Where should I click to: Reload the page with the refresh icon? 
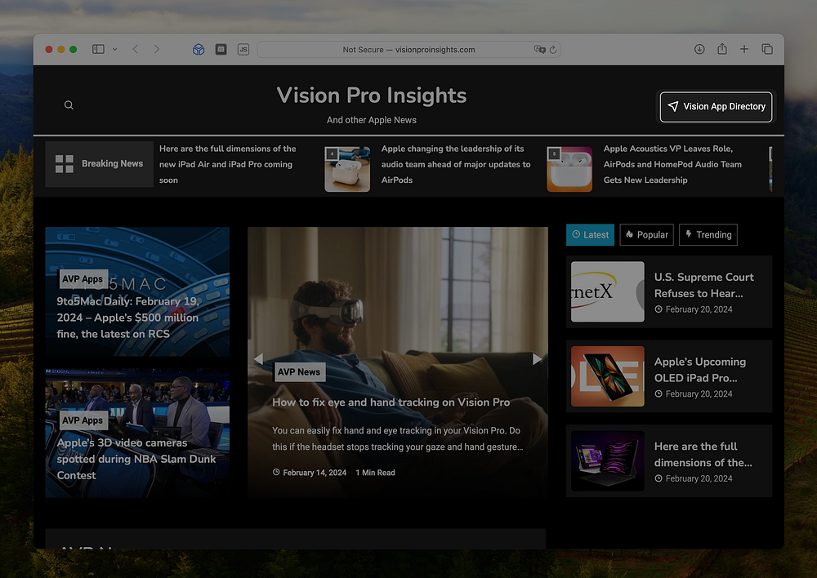click(553, 50)
